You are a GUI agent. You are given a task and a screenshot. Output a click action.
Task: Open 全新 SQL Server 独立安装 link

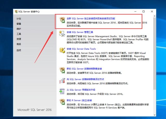click(x=91, y=18)
